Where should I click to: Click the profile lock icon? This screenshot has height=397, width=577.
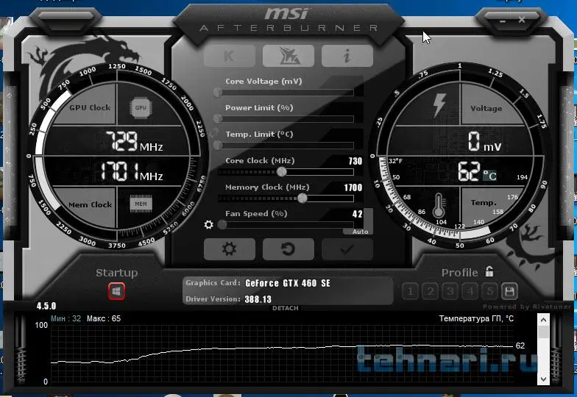(x=489, y=272)
